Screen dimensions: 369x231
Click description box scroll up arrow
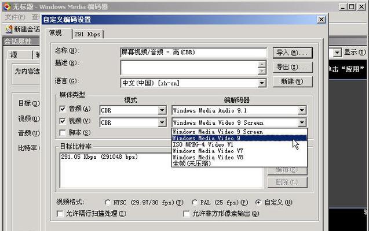262,64
